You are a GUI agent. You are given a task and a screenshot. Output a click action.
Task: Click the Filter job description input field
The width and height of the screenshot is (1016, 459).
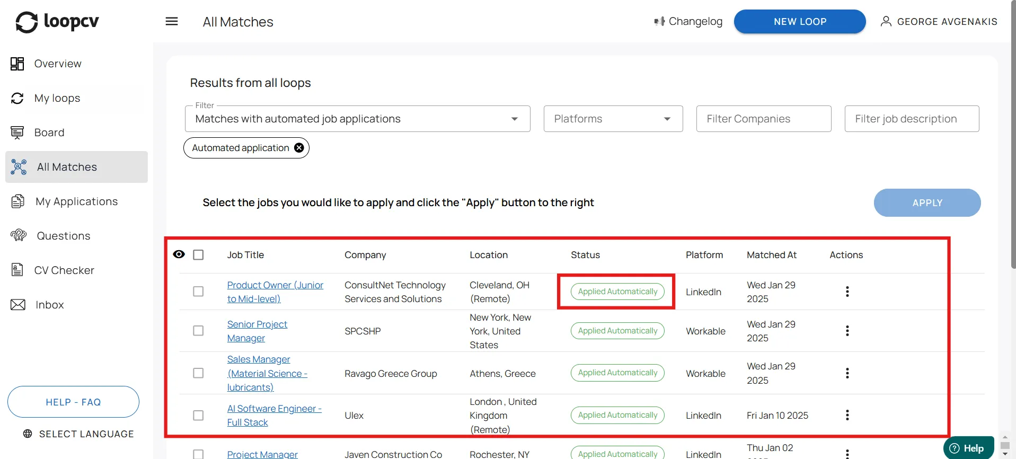point(912,119)
